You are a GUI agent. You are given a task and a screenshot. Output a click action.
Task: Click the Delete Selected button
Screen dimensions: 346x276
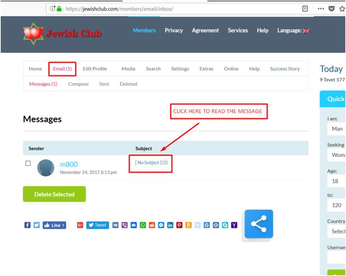54,194
